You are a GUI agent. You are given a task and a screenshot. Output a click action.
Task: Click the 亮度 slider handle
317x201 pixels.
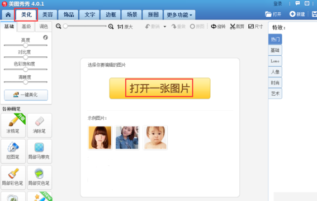click(x=26, y=45)
